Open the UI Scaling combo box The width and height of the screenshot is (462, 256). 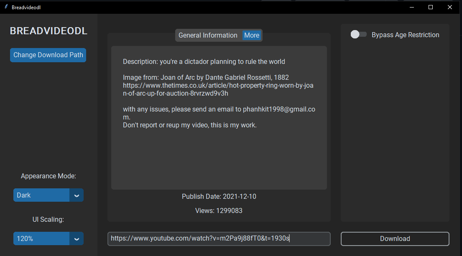(48, 238)
